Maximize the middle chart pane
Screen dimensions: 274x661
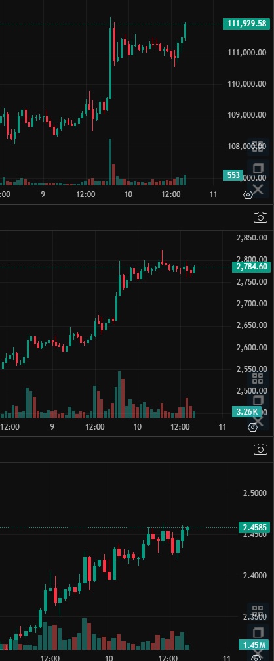257,399
